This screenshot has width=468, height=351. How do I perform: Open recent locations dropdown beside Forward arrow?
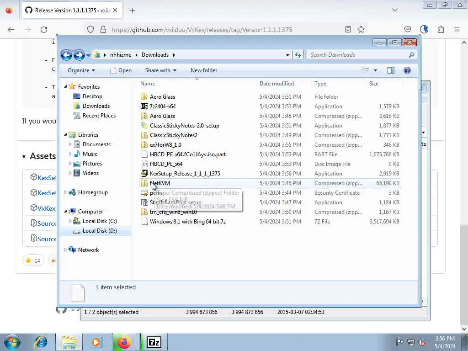[x=88, y=55]
